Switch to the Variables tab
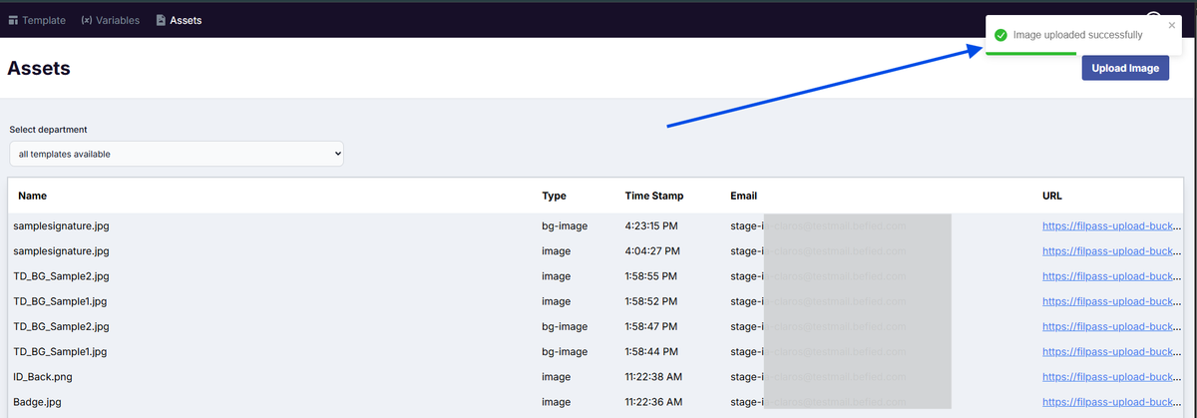 (x=110, y=20)
